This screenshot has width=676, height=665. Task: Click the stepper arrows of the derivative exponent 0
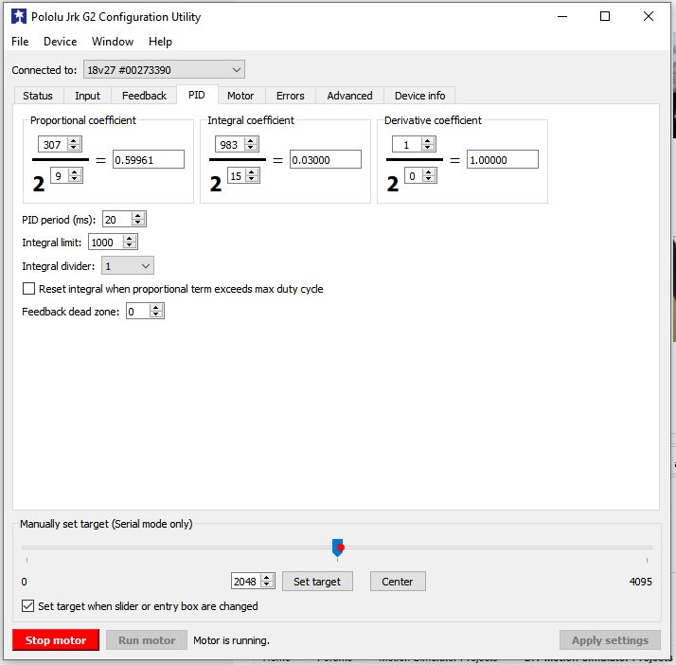pos(429,176)
